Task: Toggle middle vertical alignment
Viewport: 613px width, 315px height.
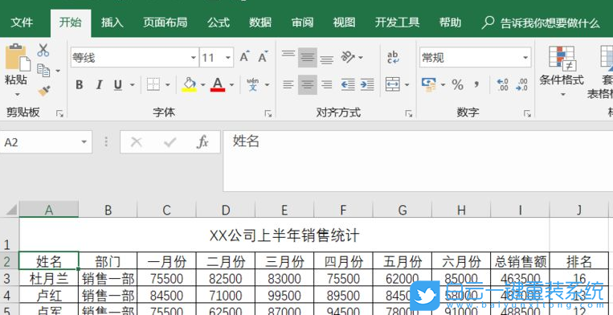Action: [x=308, y=57]
